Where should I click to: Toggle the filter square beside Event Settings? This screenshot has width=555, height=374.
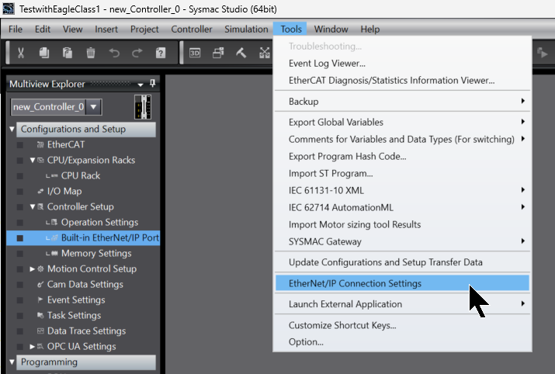click(20, 300)
